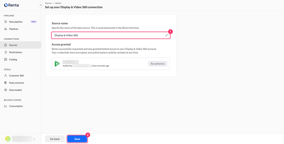Click the Re-authorize button
Image resolution: width=284 pixels, height=144 pixels.
point(158,64)
